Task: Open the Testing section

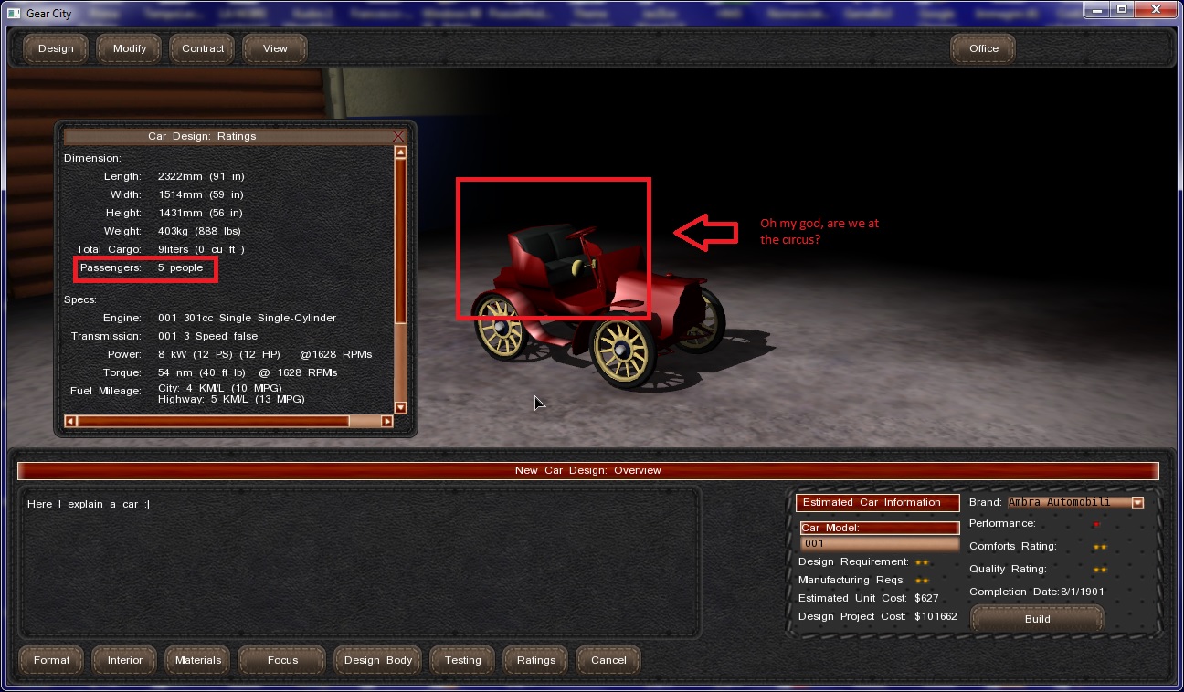Action: pyautogui.click(x=462, y=660)
